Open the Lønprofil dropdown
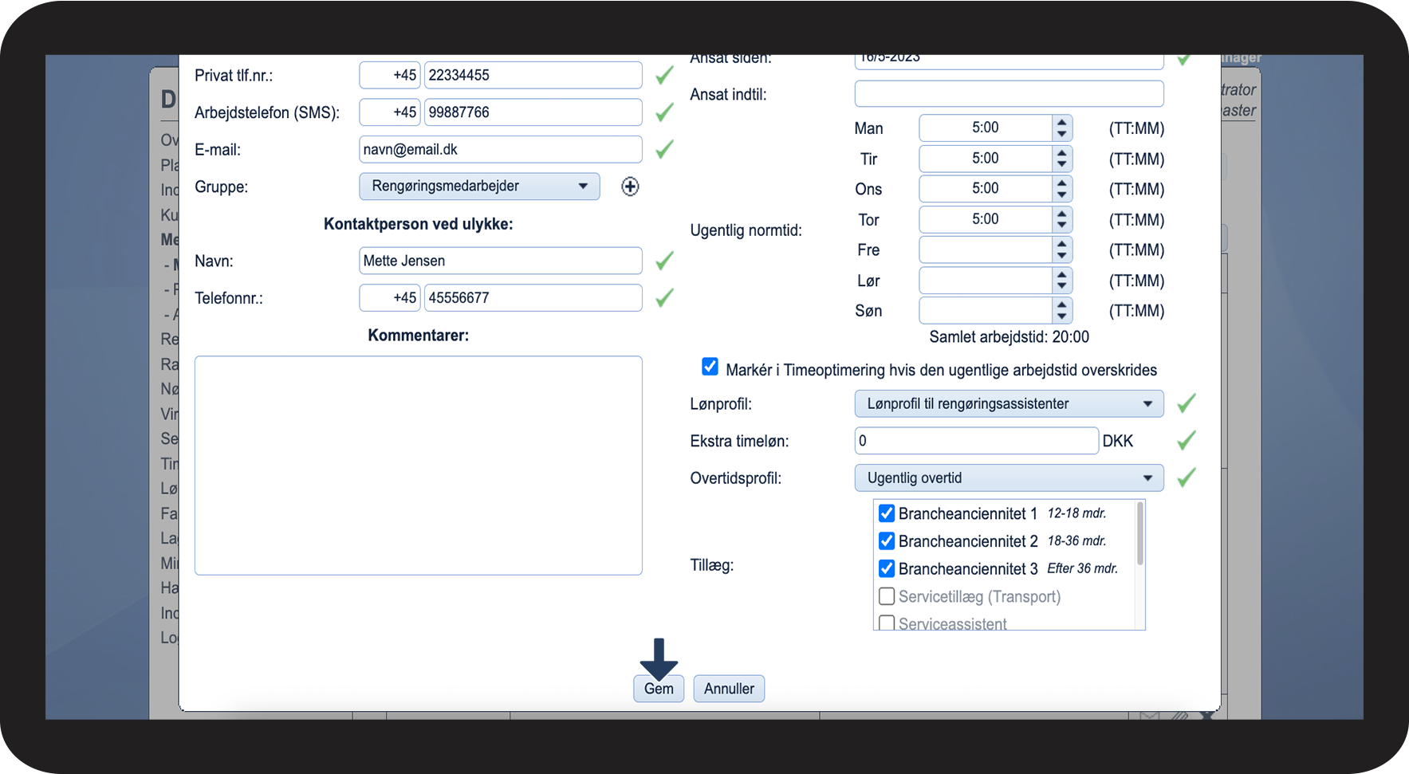 (x=1009, y=403)
